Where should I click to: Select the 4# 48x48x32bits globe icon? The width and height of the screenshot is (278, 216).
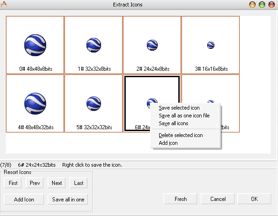click(35, 103)
